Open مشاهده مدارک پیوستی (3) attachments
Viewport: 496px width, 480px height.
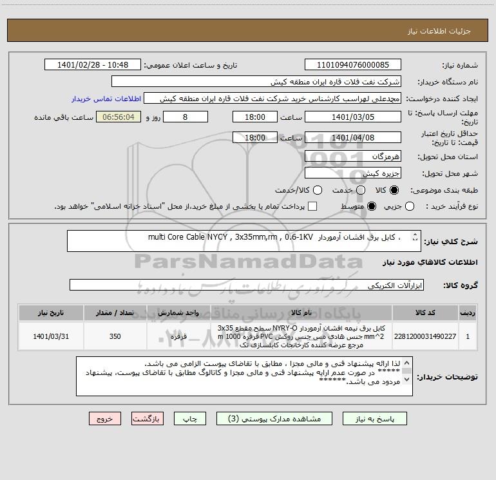point(274,419)
